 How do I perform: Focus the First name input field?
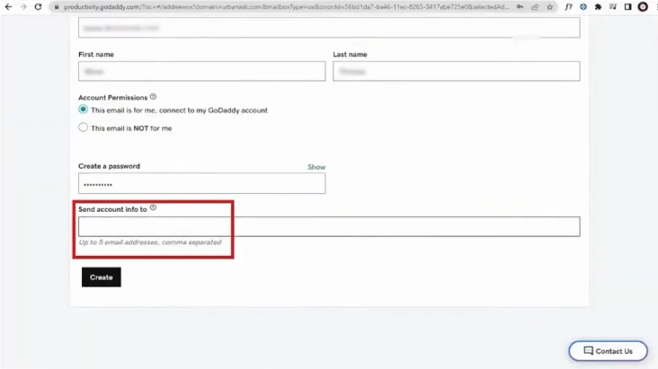(x=202, y=71)
